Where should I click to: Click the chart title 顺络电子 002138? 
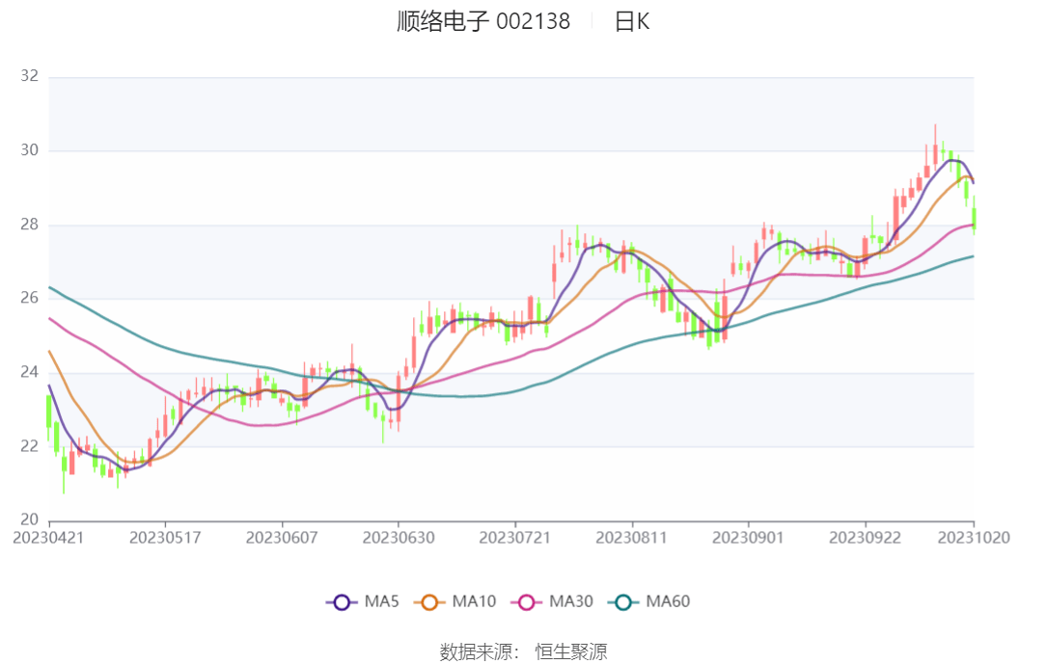click(x=483, y=21)
